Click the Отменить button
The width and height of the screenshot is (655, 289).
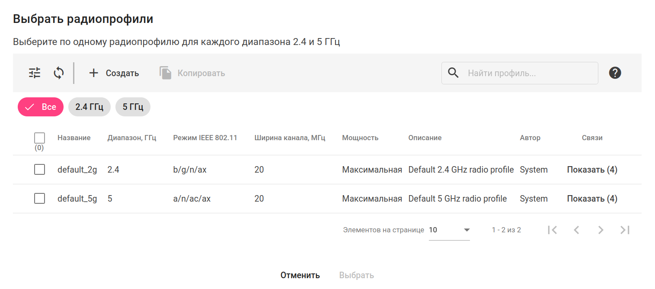pyautogui.click(x=300, y=275)
